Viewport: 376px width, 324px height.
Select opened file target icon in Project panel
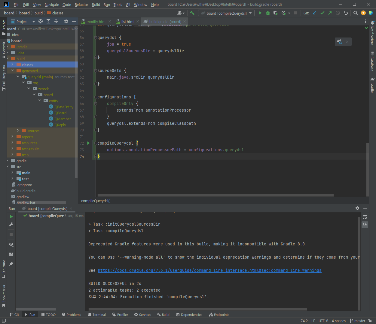pos(40,21)
